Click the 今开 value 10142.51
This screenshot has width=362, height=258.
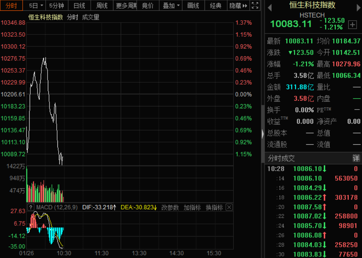[346, 52]
